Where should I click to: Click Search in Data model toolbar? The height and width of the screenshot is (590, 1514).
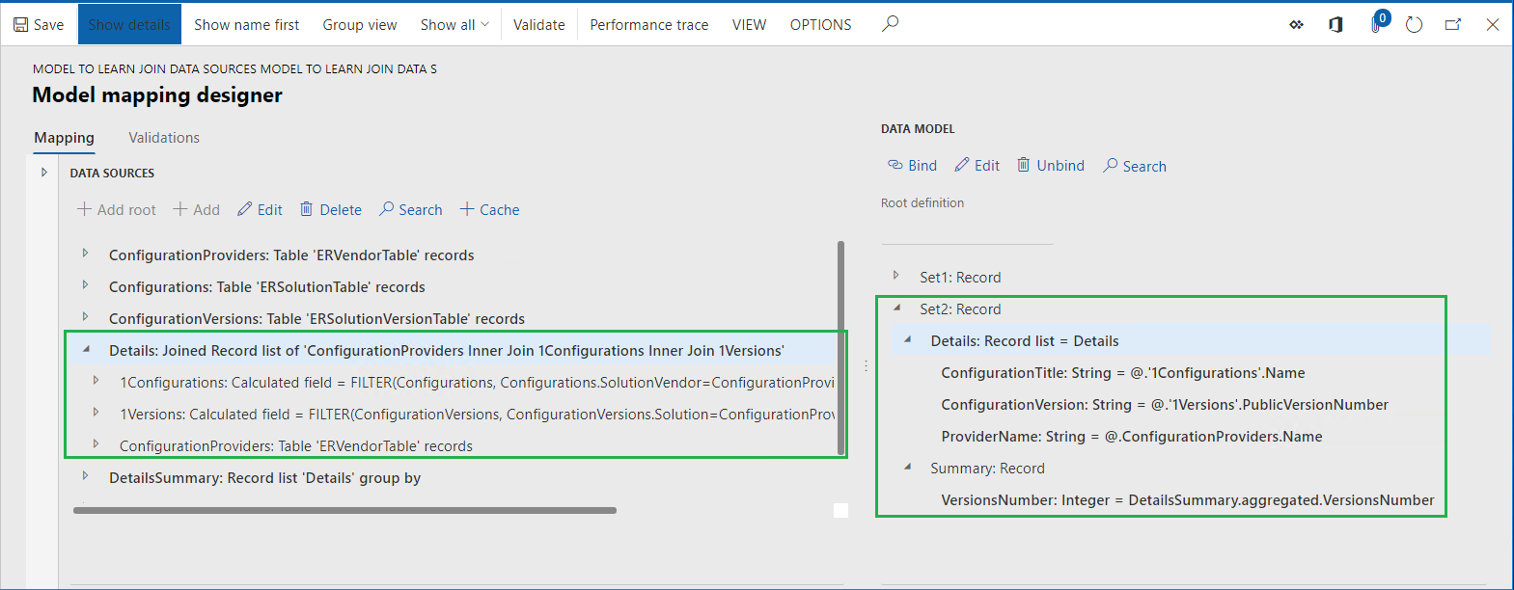tap(1134, 166)
